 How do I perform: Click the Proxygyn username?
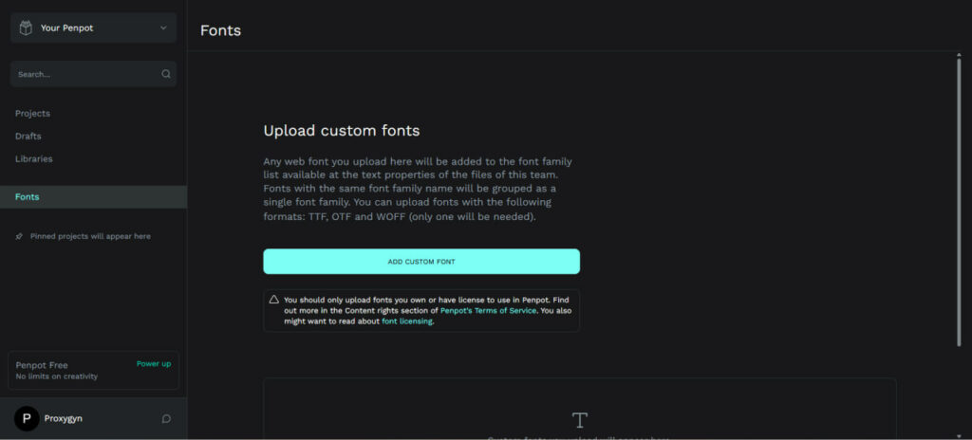[64, 418]
